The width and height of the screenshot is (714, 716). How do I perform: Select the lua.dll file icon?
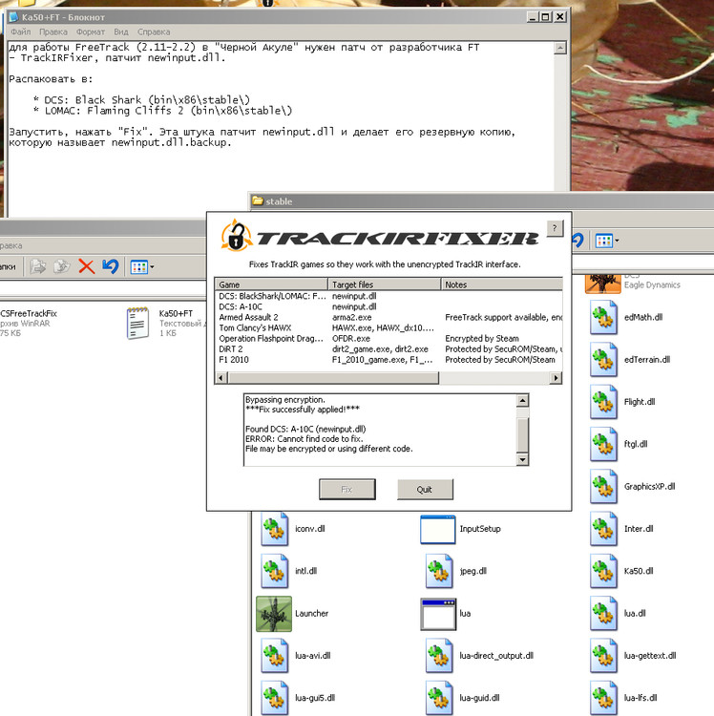(603, 614)
